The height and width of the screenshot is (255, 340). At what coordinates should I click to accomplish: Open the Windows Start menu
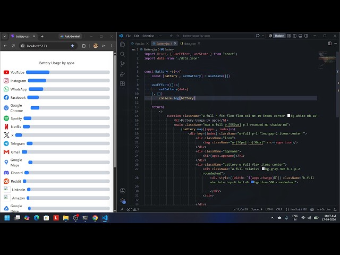pos(7,218)
